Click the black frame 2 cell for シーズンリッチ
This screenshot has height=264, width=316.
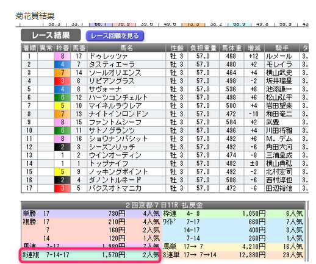(x=62, y=147)
